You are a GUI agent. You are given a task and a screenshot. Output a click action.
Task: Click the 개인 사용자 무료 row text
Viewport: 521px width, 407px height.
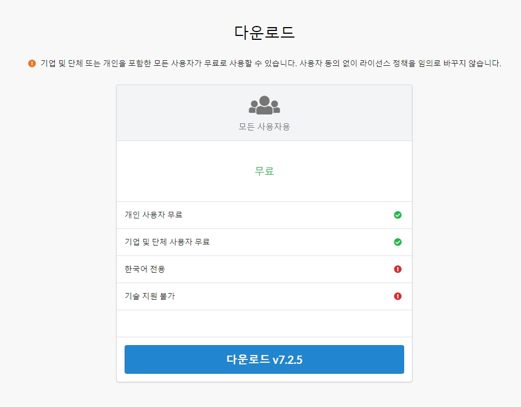click(x=153, y=215)
